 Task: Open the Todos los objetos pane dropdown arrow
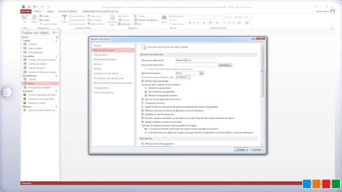pos(58,33)
